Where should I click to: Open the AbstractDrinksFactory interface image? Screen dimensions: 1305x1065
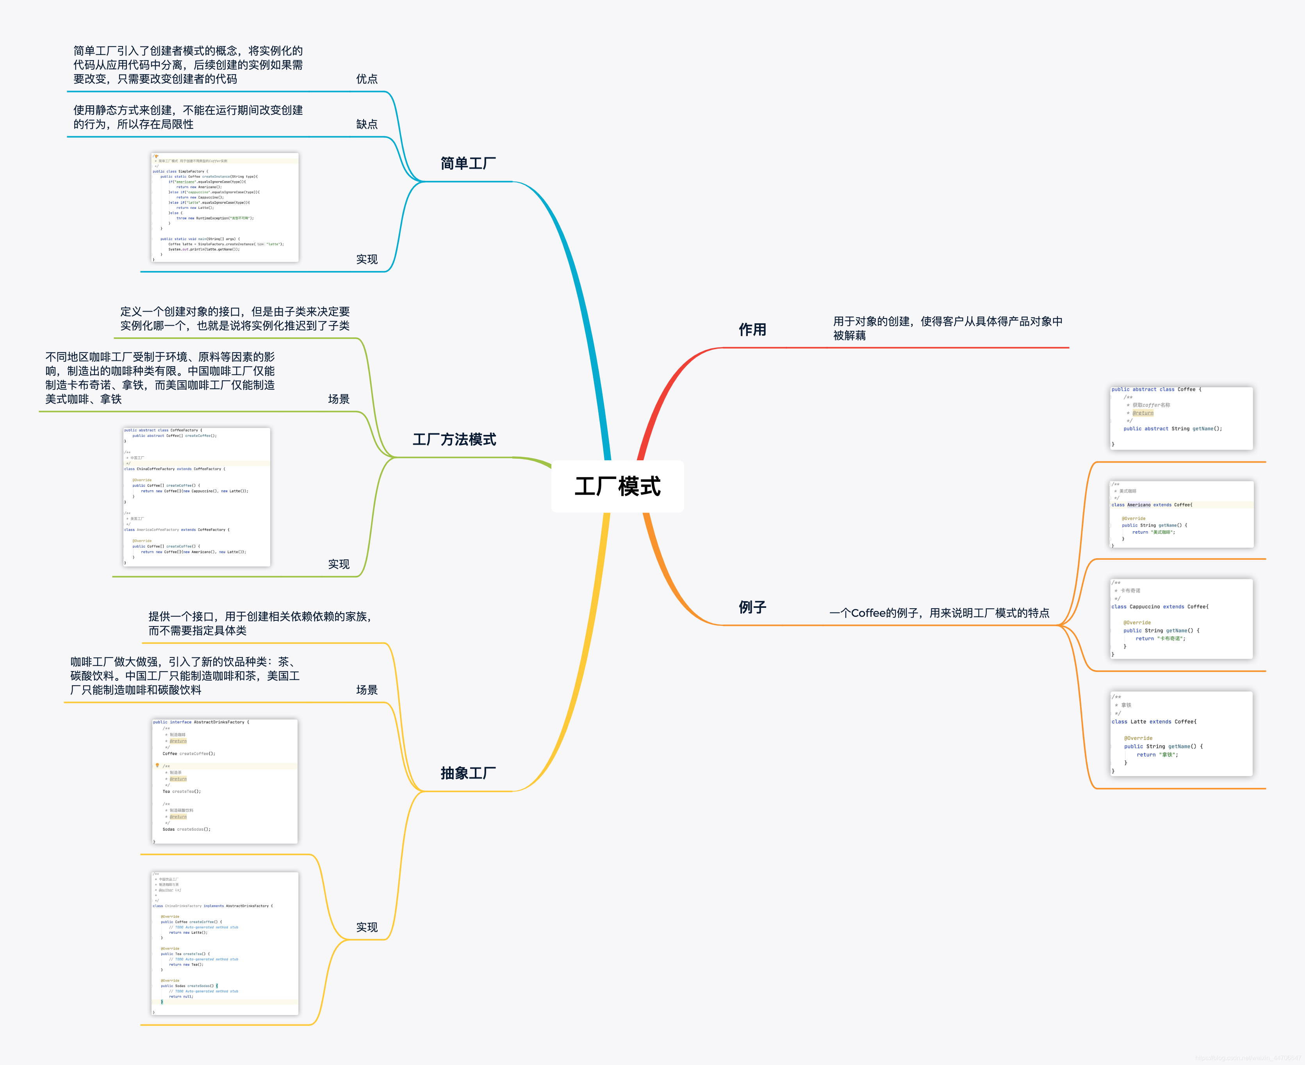pyautogui.click(x=225, y=781)
